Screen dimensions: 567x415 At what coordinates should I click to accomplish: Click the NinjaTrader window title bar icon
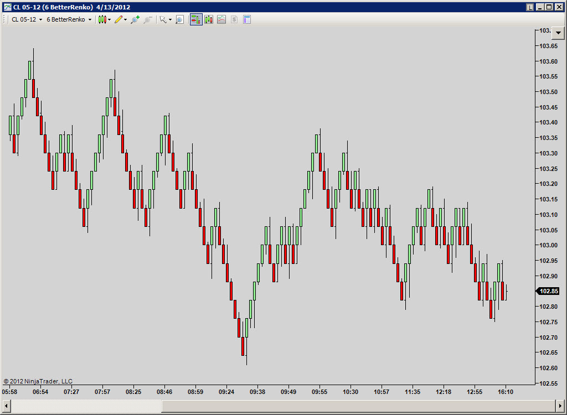point(7,7)
